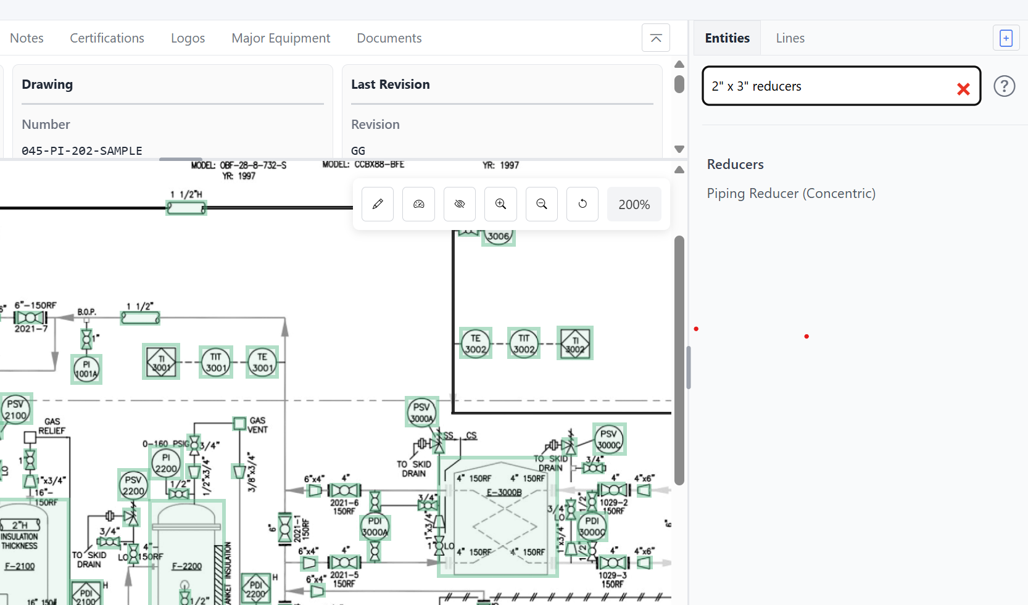Switch to the Lines tab
The height and width of the screenshot is (605, 1028).
(x=790, y=38)
